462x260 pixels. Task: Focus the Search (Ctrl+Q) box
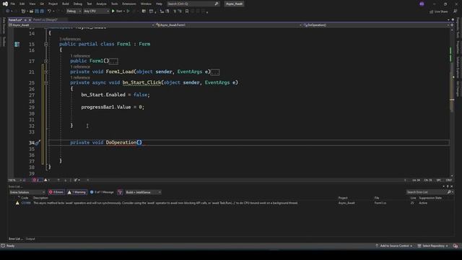[193, 4]
